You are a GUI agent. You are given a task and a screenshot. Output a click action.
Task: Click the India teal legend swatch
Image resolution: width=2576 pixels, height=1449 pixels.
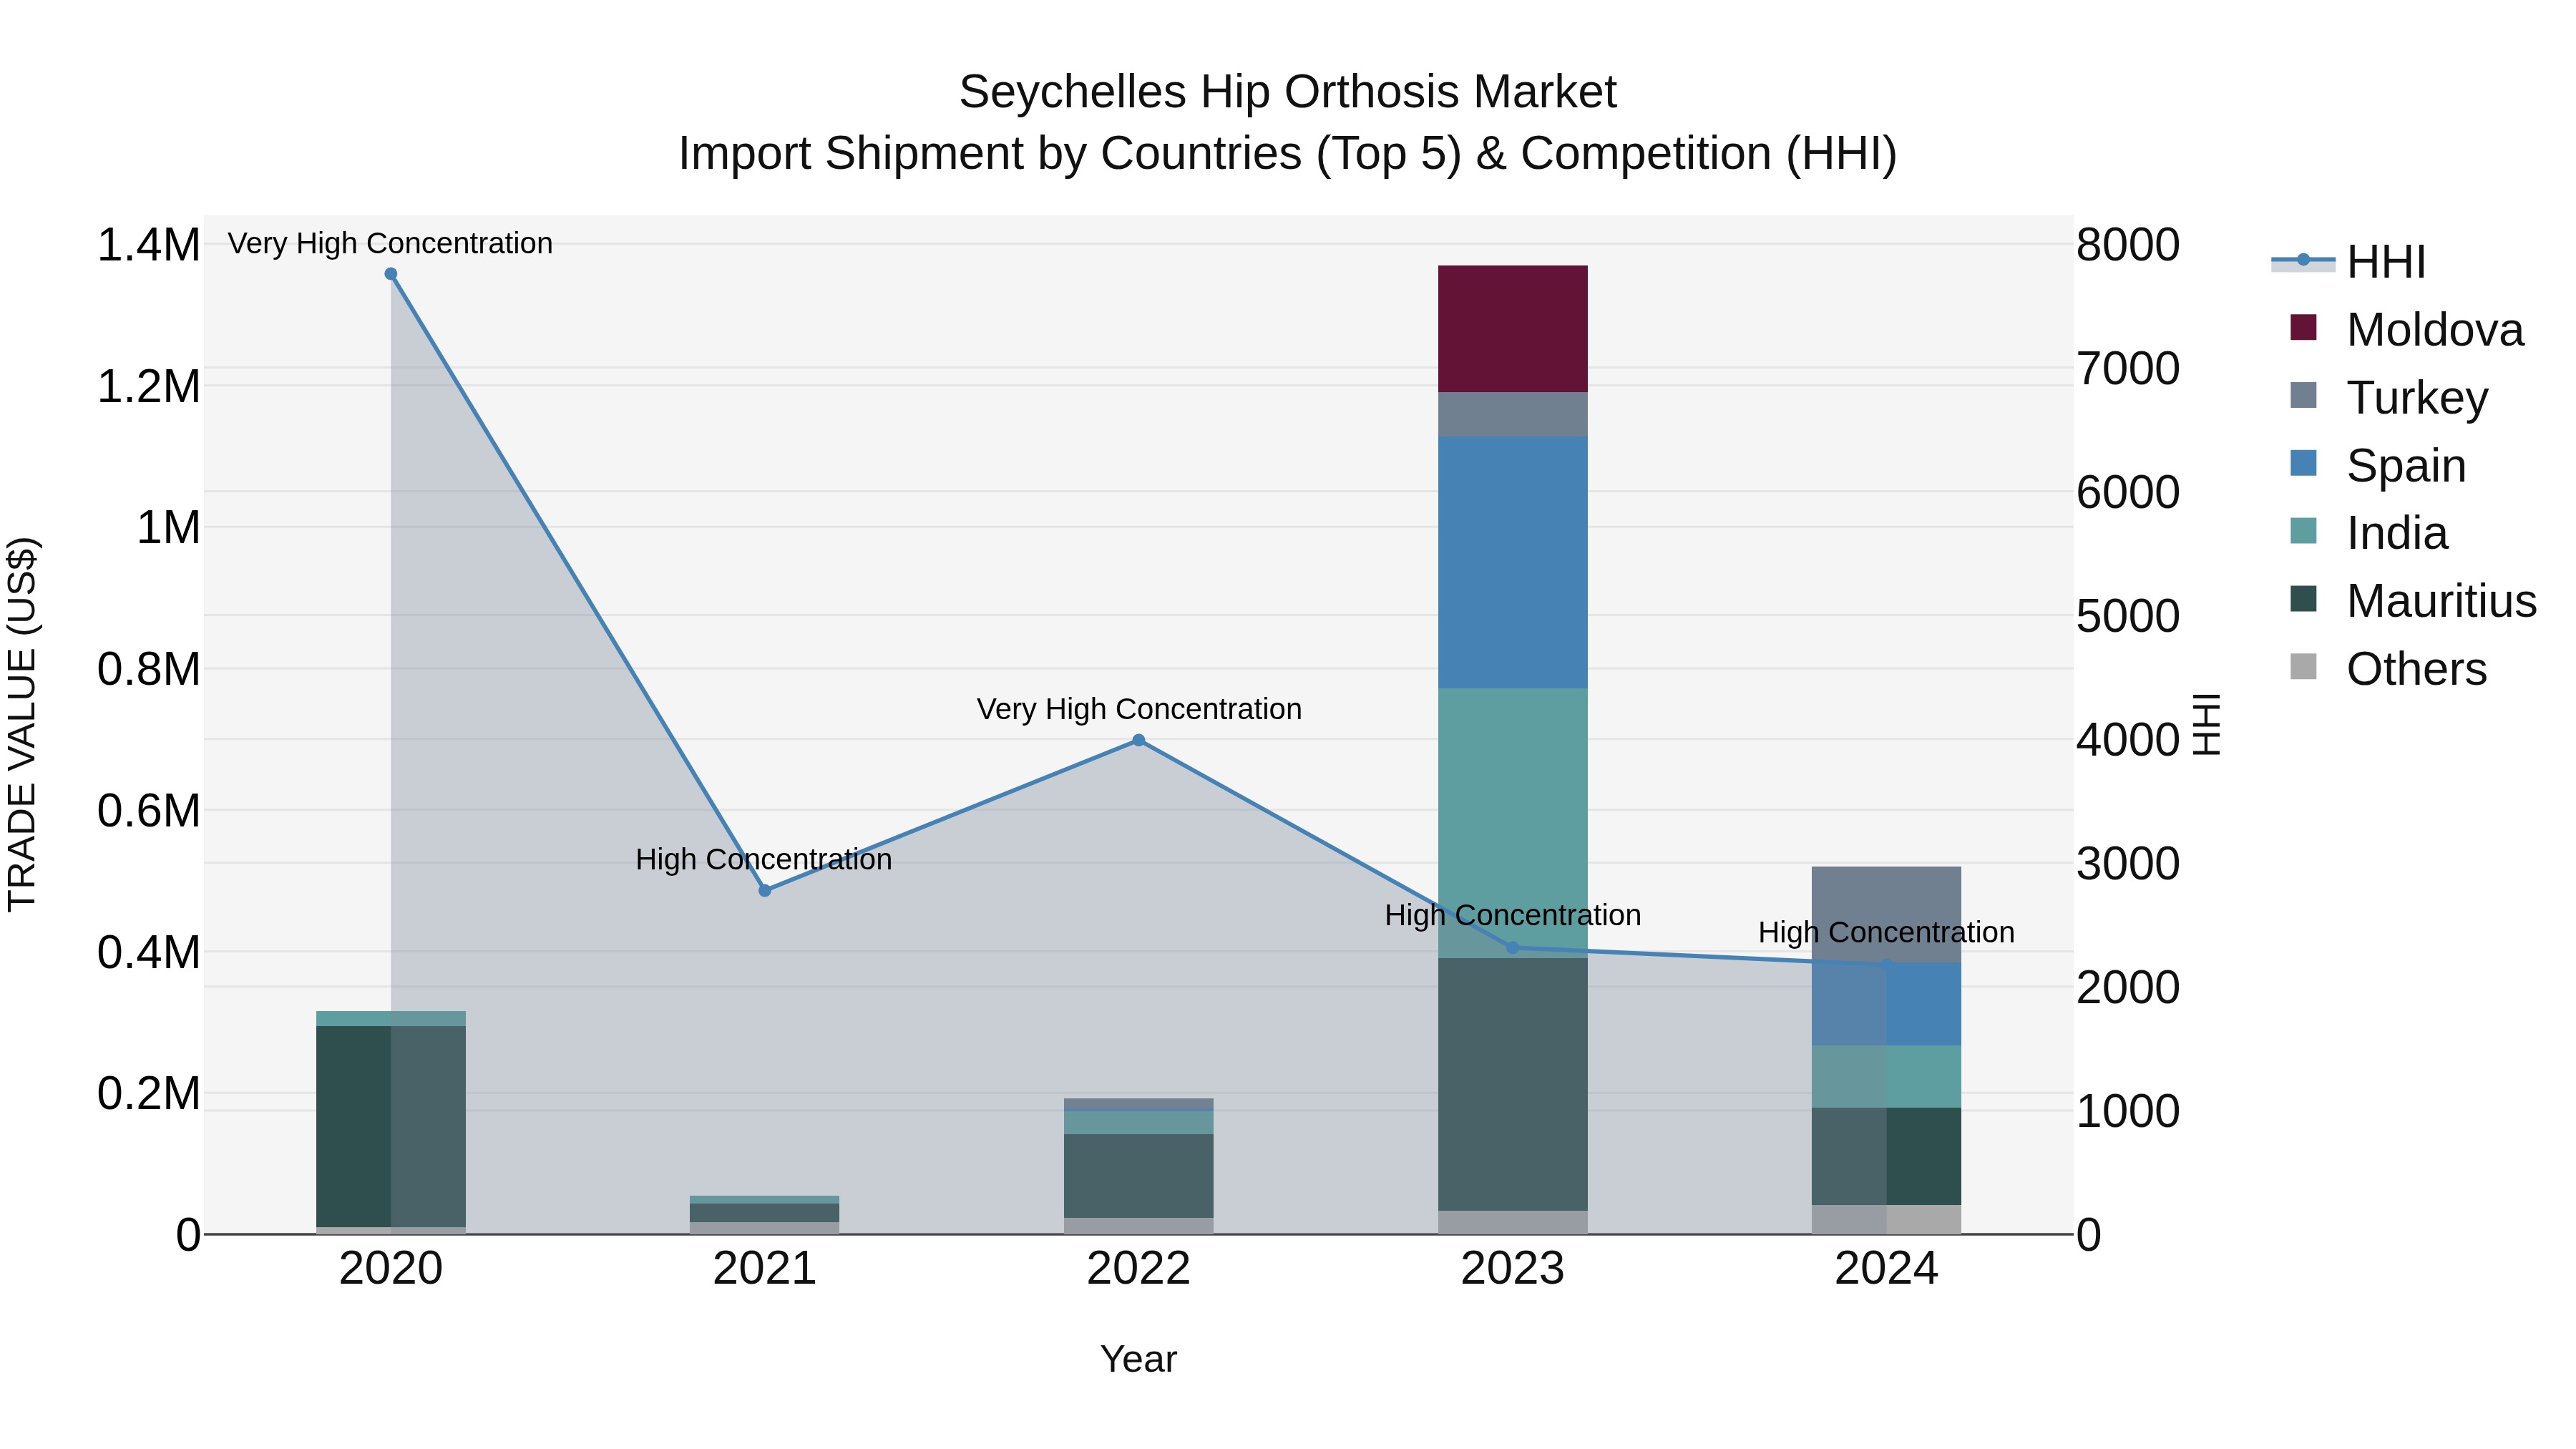[x=2303, y=530]
